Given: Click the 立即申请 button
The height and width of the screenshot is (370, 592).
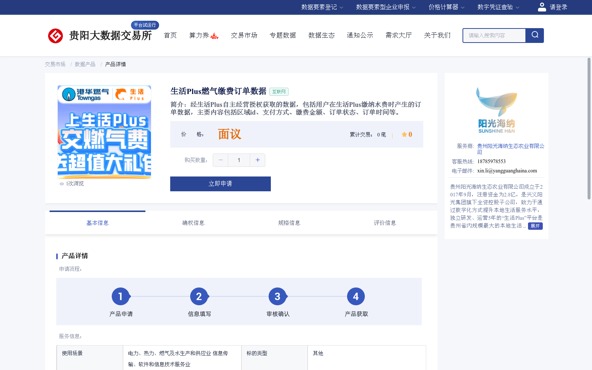Looking at the screenshot, I should coord(221,184).
